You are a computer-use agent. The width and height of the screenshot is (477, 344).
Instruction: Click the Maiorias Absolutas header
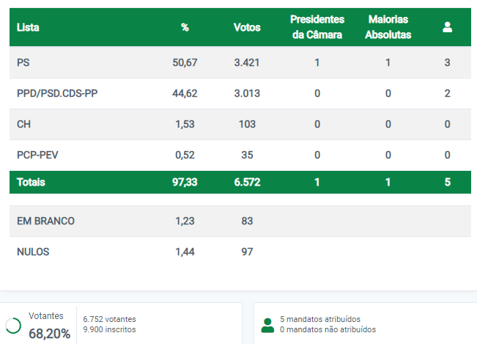click(x=388, y=27)
